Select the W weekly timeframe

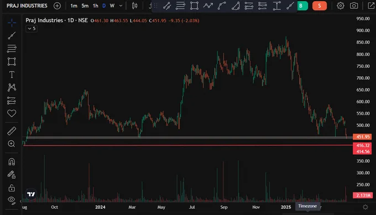[112, 6]
